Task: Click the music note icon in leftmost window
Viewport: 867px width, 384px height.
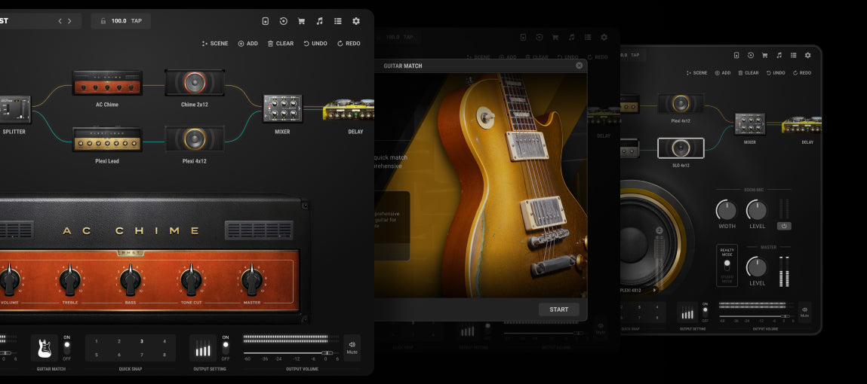Action: [319, 21]
